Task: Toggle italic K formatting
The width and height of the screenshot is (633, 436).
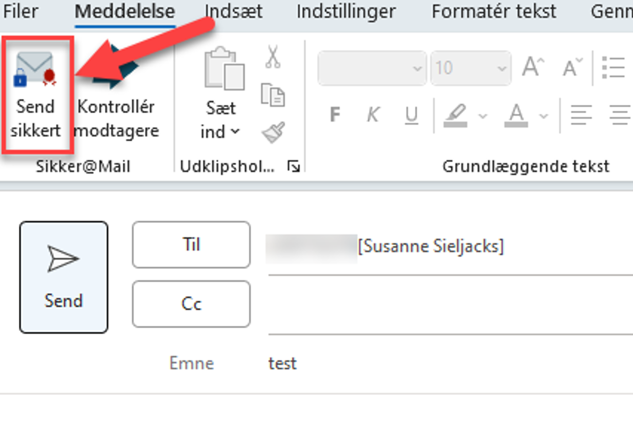Action: pyautogui.click(x=374, y=115)
